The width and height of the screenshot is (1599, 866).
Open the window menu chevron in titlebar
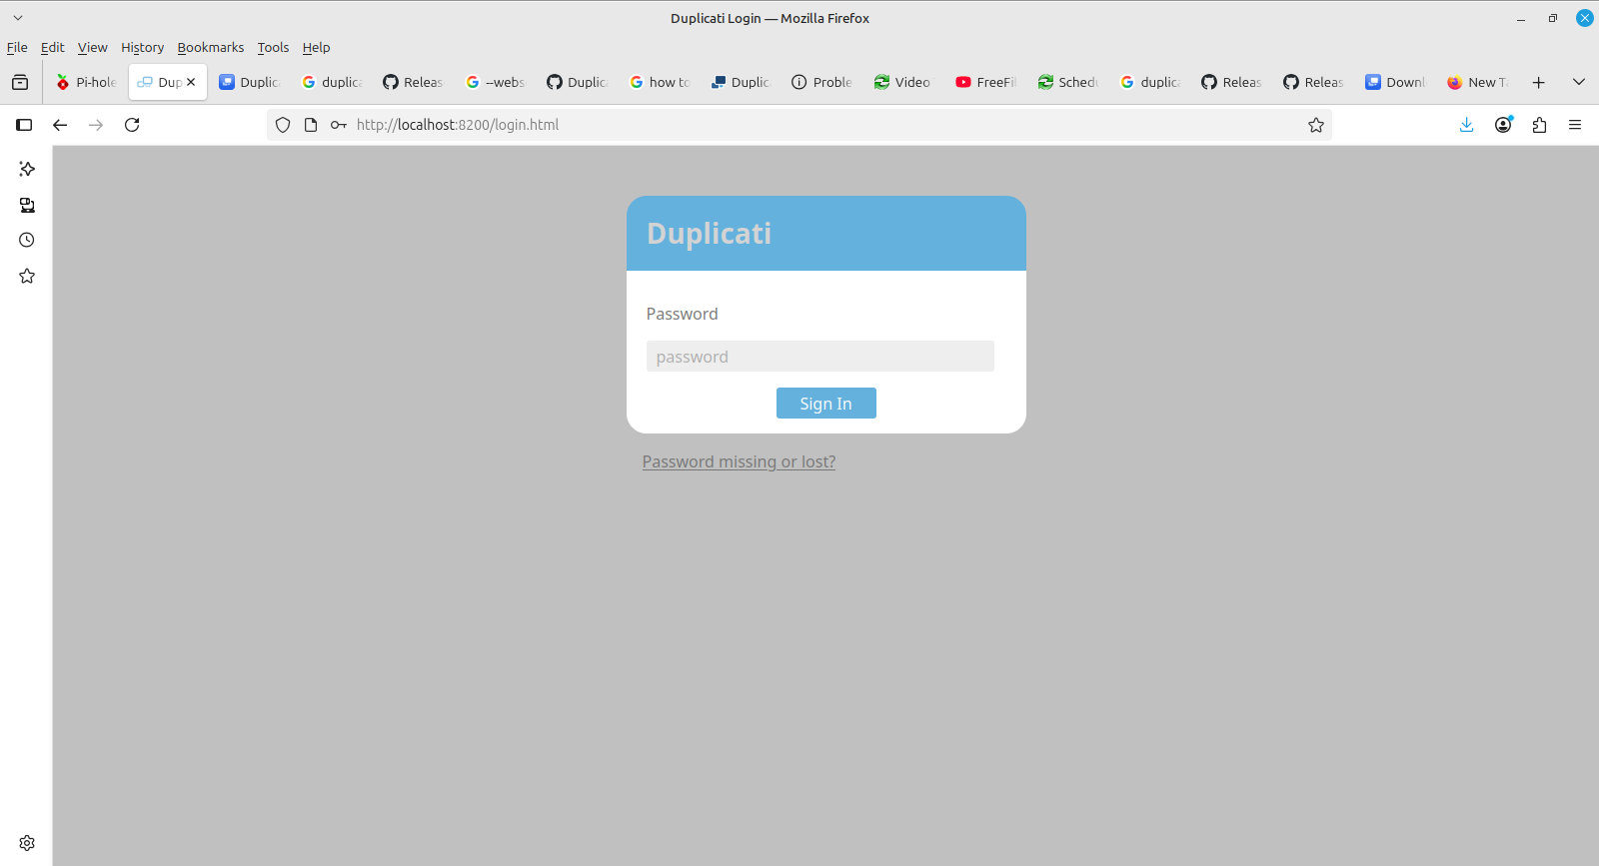[17, 18]
